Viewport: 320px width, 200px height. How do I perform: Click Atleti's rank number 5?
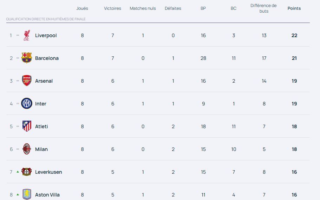(11, 126)
